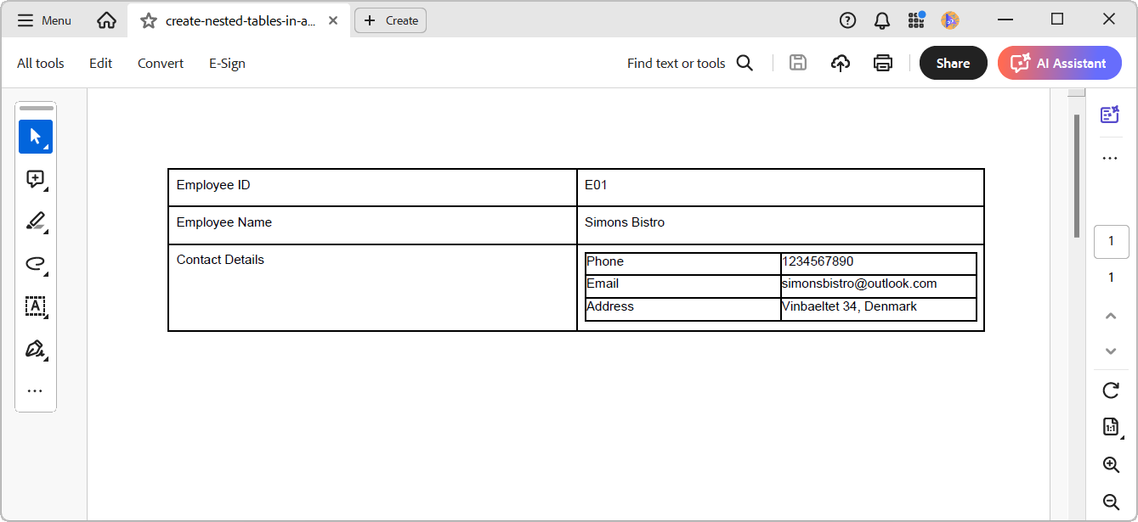Open more tools ellipsis in quick toolbar
Screen dimensions: 1138x522
click(35, 391)
